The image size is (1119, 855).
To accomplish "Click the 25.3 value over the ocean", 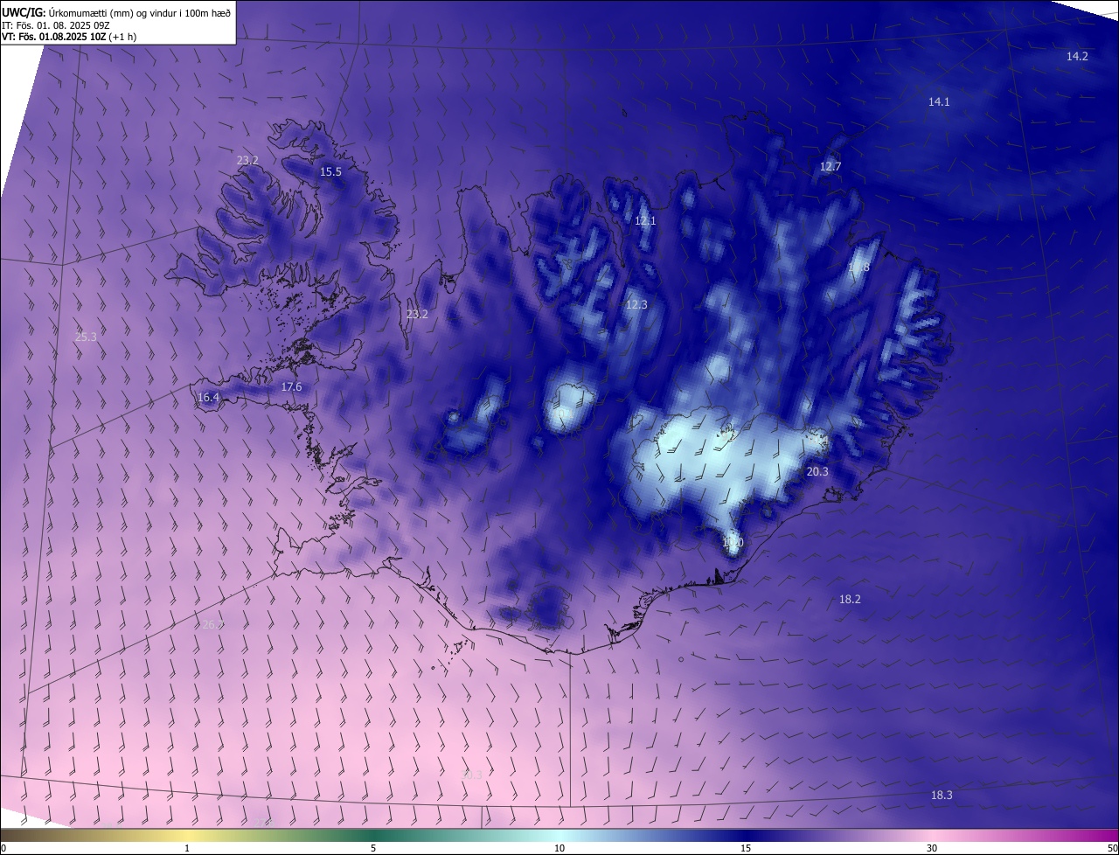I will (86, 337).
